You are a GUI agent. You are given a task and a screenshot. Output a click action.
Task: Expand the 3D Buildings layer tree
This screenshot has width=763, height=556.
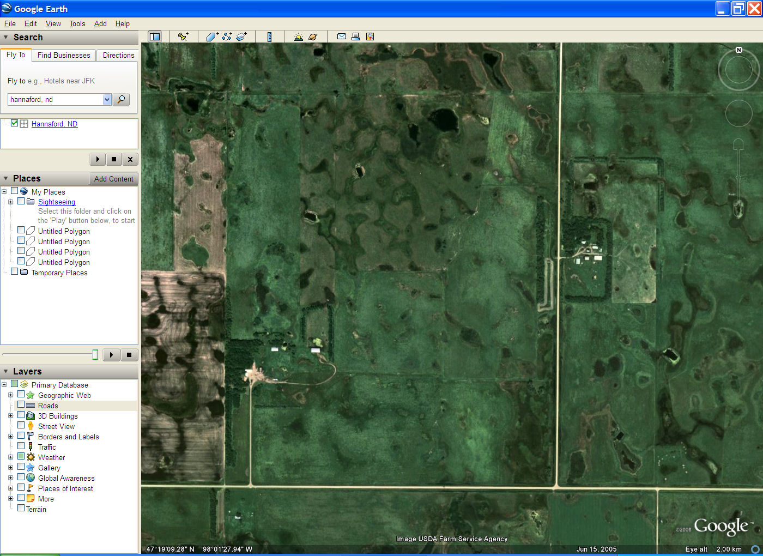(x=10, y=416)
